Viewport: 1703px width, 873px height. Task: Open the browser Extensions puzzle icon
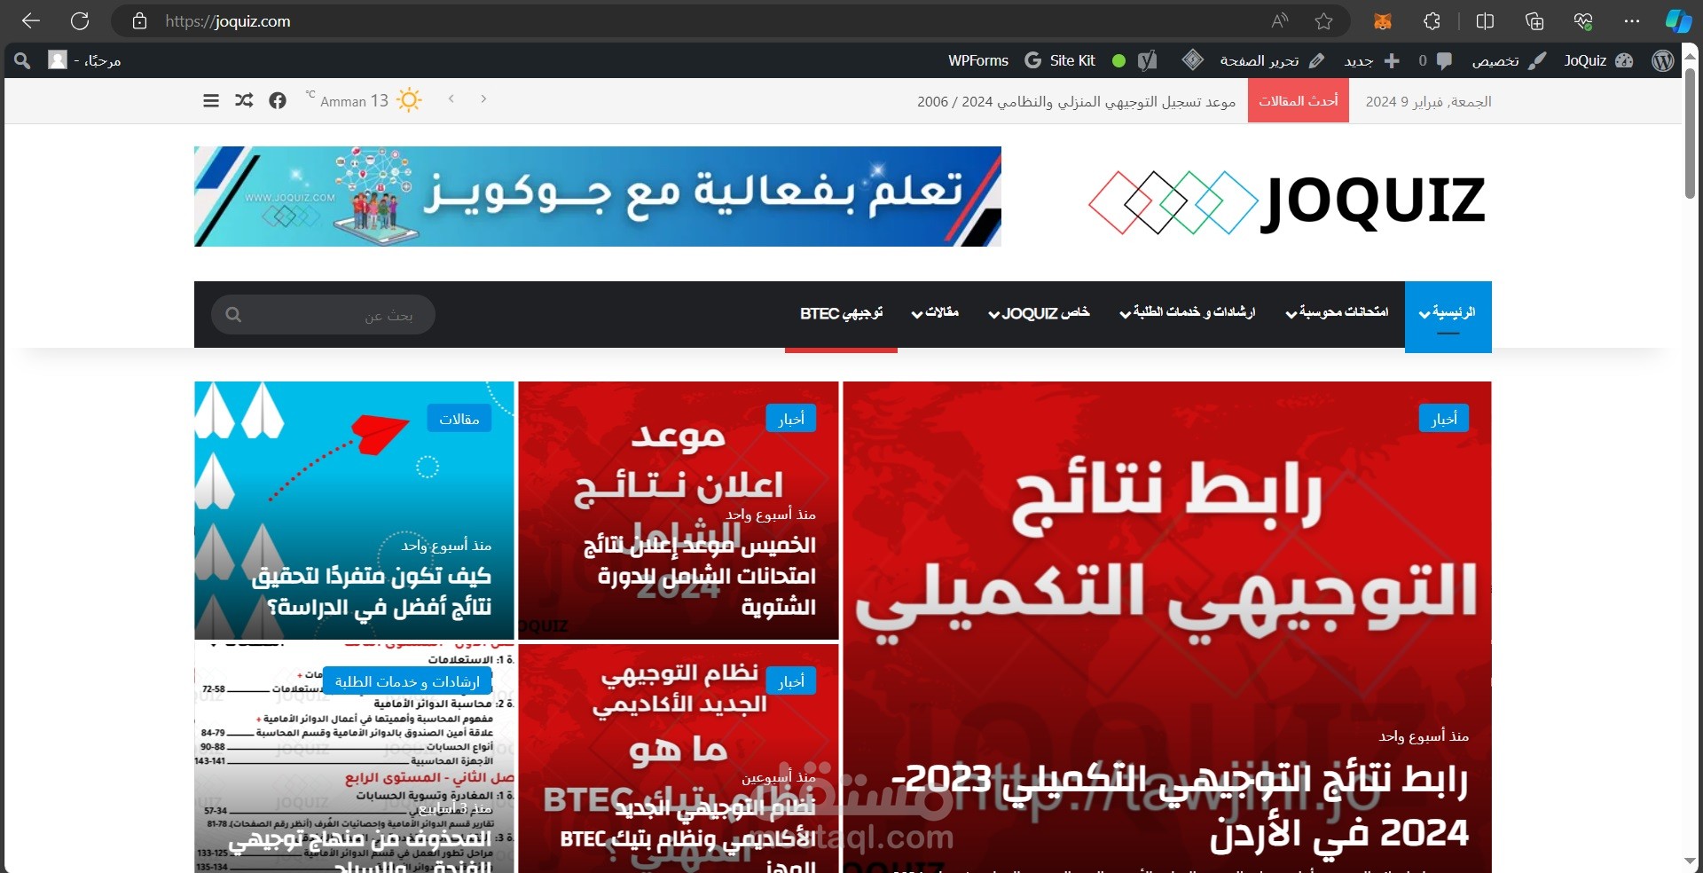coord(1432,21)
